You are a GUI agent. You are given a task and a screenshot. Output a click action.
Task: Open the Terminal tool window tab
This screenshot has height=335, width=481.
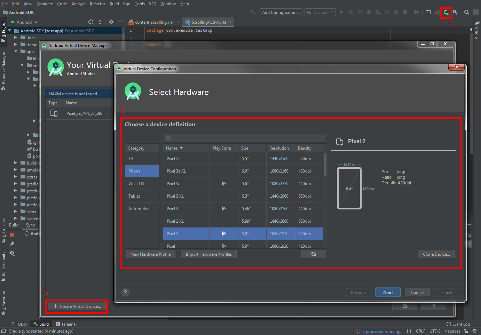pos(66,324)
